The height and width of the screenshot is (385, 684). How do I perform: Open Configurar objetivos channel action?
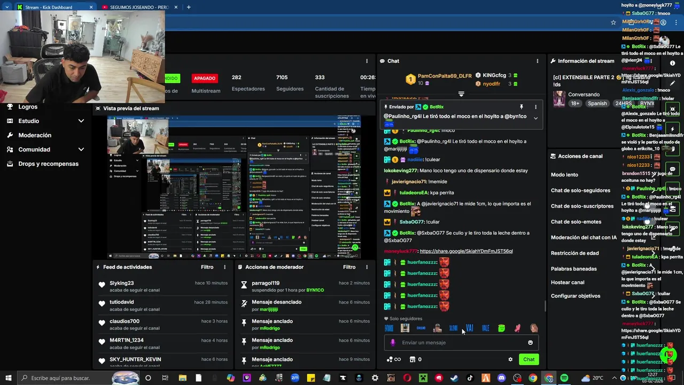point(576,296)
